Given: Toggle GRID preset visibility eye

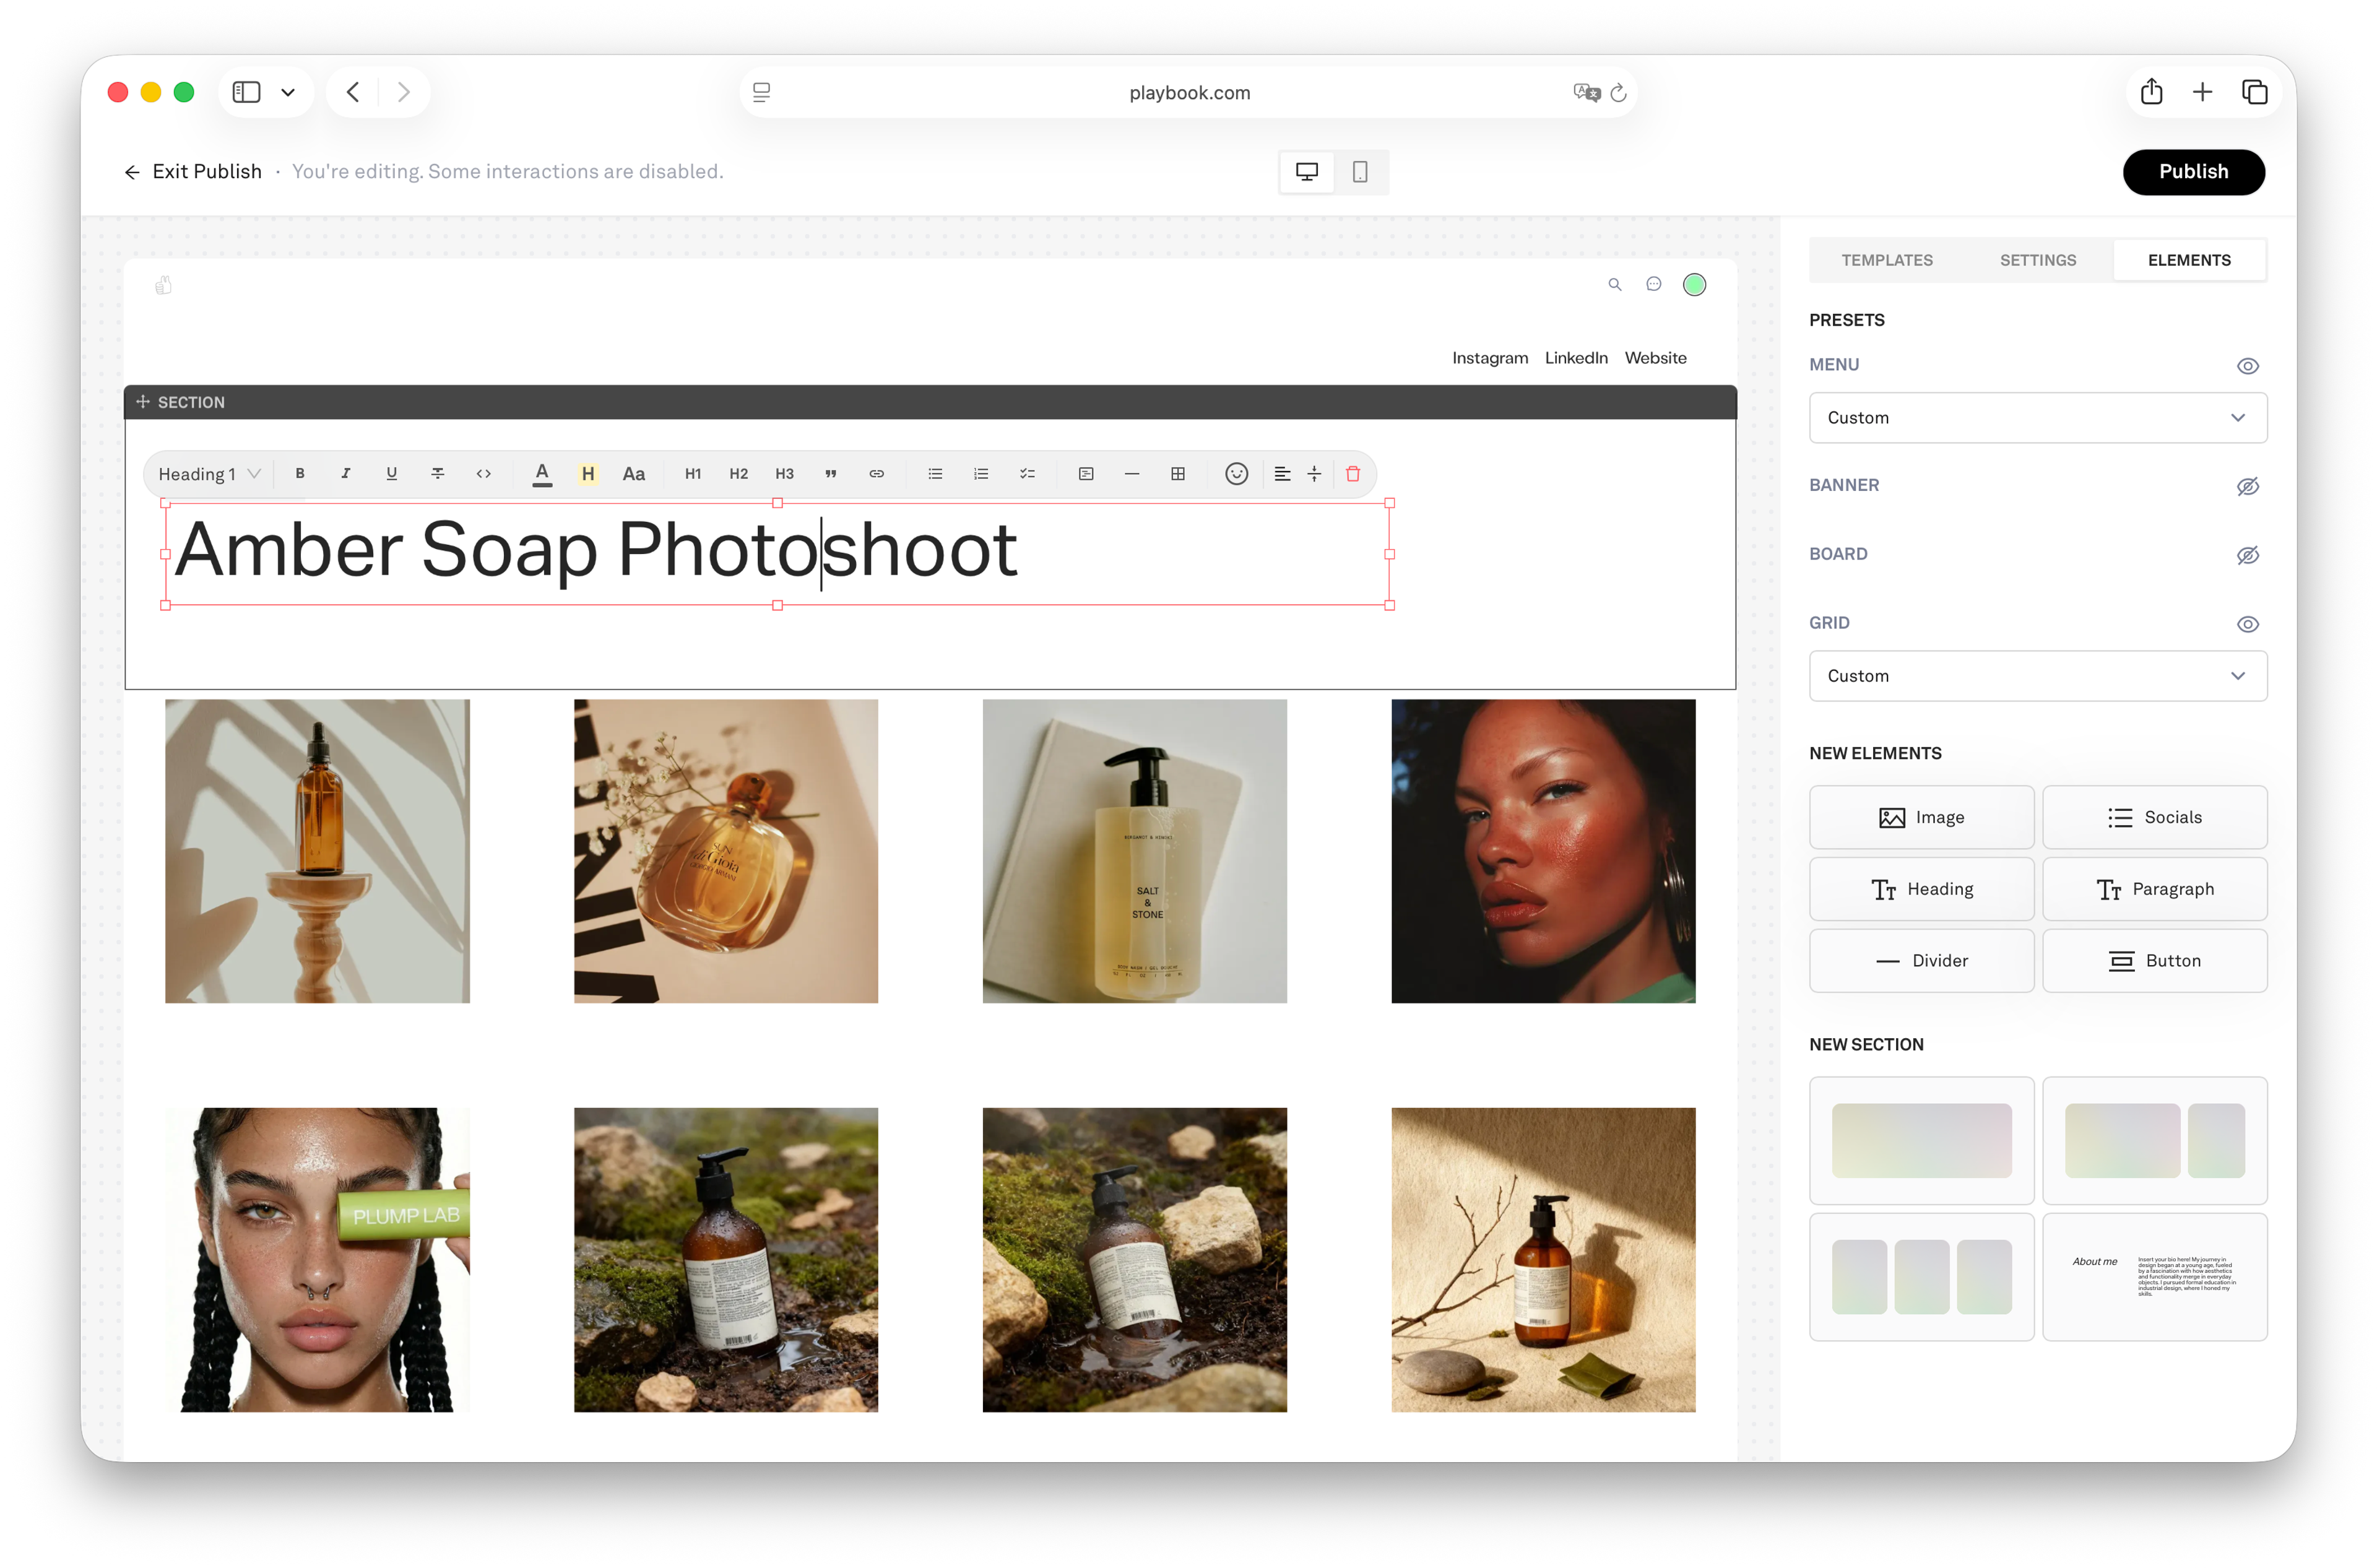Looking at the screenshot, I should 2247,624.
